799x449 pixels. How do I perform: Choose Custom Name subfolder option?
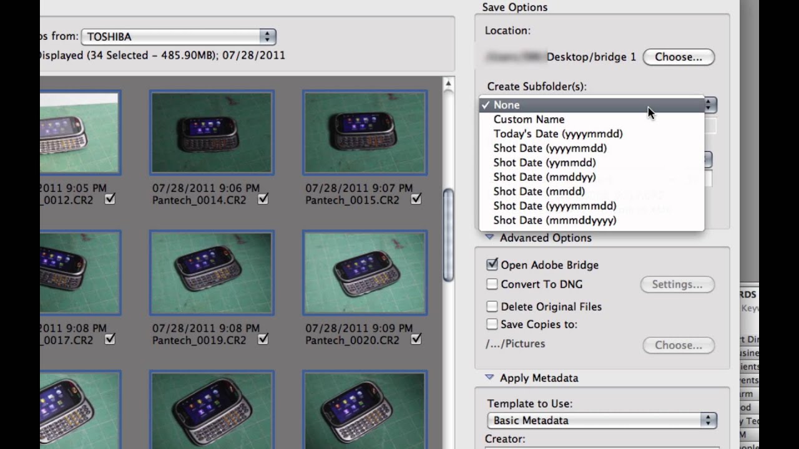(591, 119)
